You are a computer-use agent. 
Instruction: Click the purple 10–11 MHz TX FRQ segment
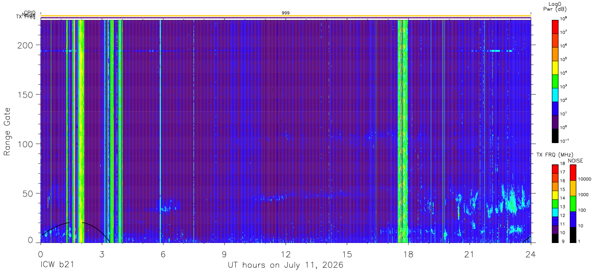tap(555, 228)
